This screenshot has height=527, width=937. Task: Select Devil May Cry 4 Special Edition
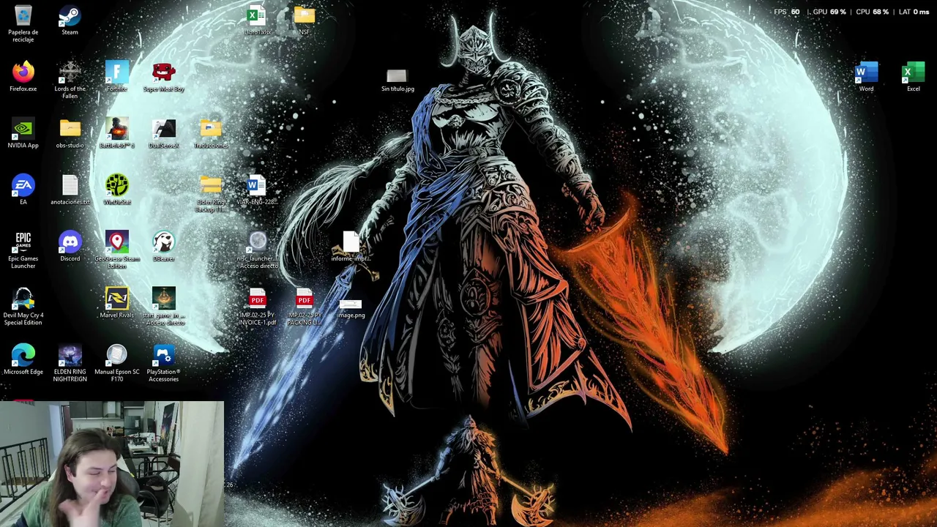23,307
